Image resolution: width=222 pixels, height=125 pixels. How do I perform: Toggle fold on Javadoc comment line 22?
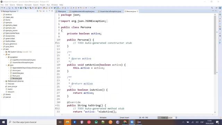coord(60,77)
